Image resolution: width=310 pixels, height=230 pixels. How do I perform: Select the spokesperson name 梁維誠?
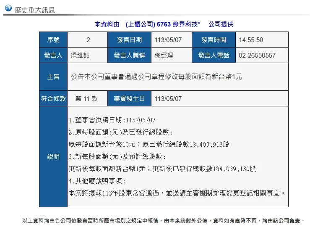[x=80, y=55]
